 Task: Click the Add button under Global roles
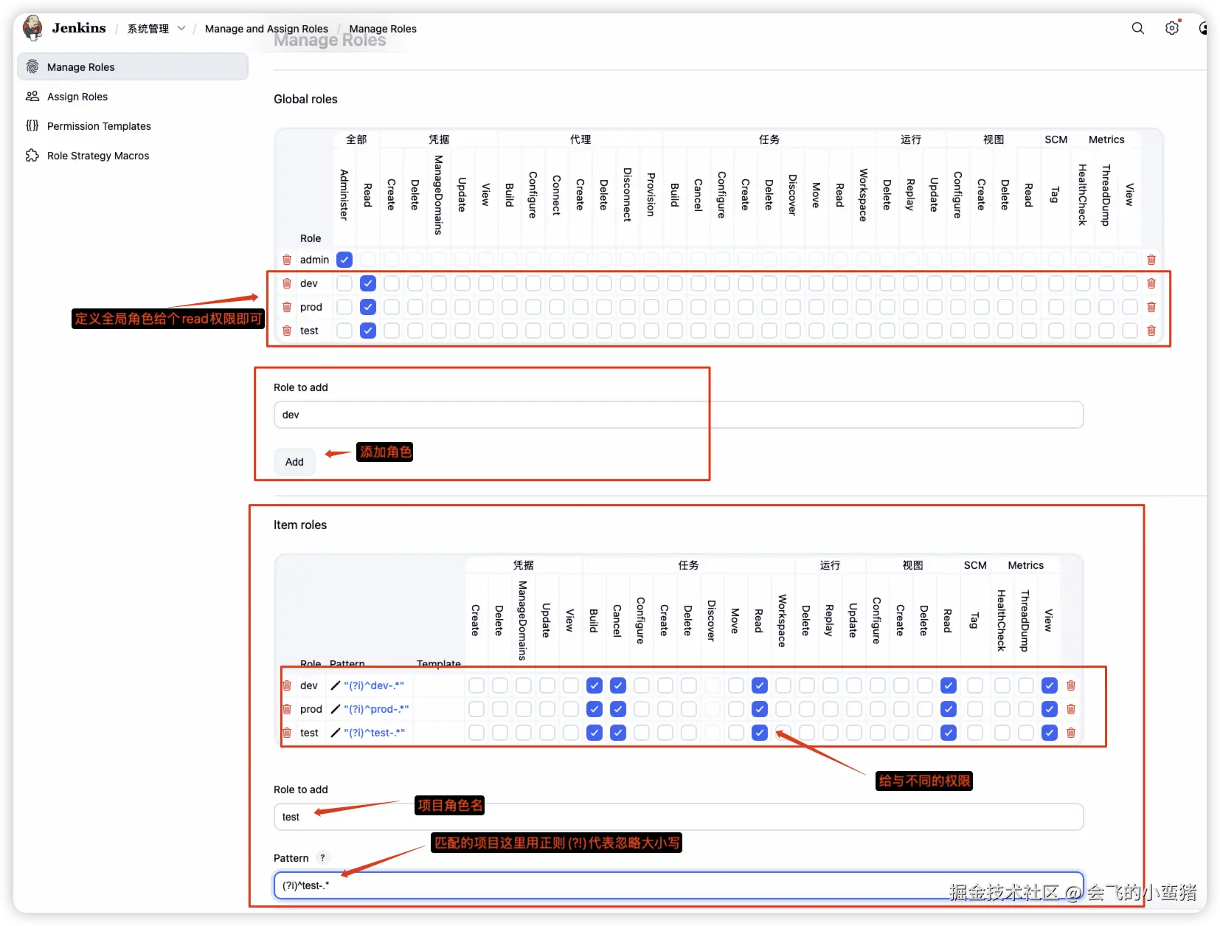294,462
